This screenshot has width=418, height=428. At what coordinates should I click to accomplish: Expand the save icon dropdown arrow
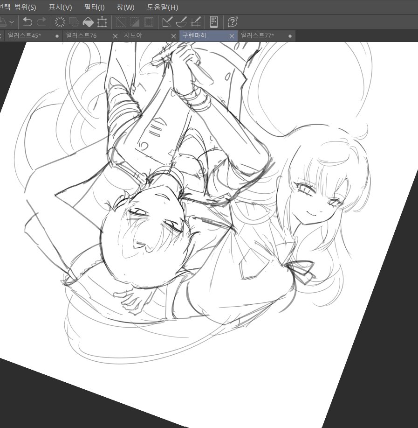pos(12,22)
